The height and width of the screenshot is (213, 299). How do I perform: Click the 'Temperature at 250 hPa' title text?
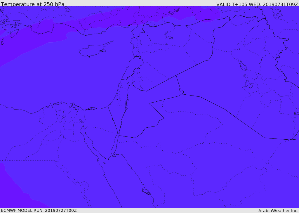[x=33, y=4]
